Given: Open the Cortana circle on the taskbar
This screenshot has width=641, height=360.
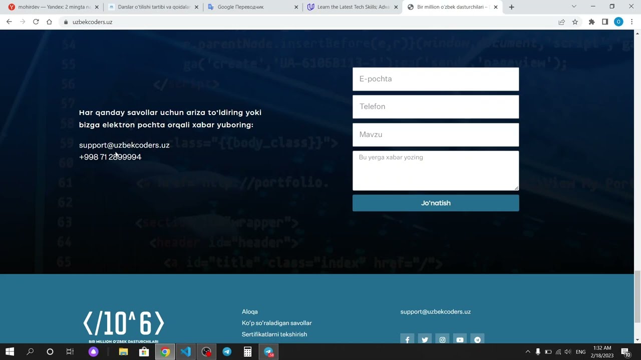Looking at the screenshot, I should coord(50,352).
